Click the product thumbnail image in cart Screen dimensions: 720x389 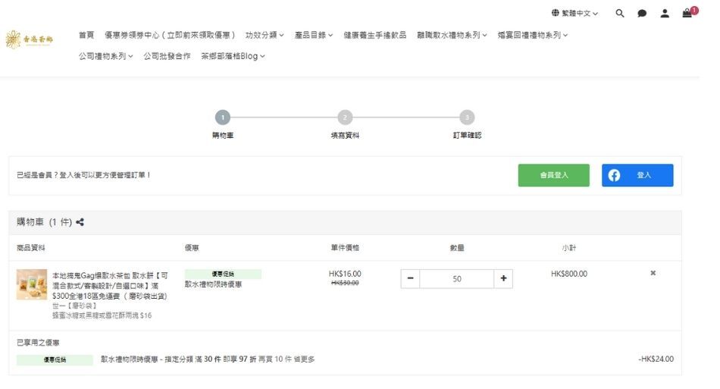(32, 285)
